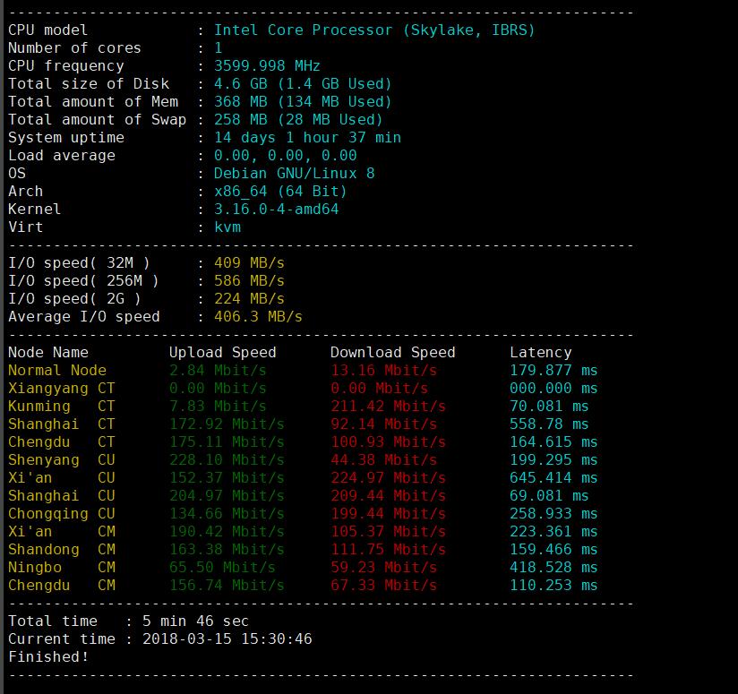Screen dimensions: 738x694
Task: Click the kernel version 3.16.0-4-amd64
Action: (276, 209)
